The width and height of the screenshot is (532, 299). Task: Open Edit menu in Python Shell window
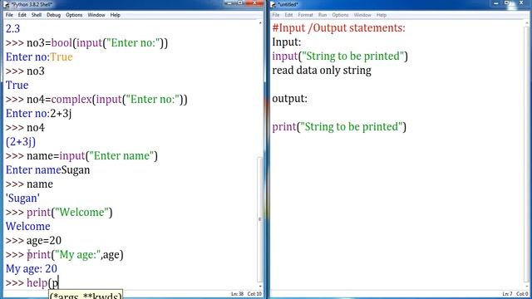(x=22, y=15)
